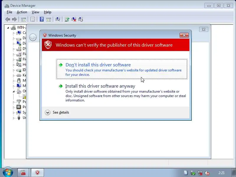Click the Show Desktop strip beside the clock
Image resolution: width=236 pixels, height=177 pixels.
234,173
